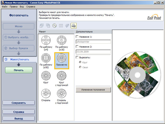Enable the 'Название 1' checkbox

[x=77, y=37]
